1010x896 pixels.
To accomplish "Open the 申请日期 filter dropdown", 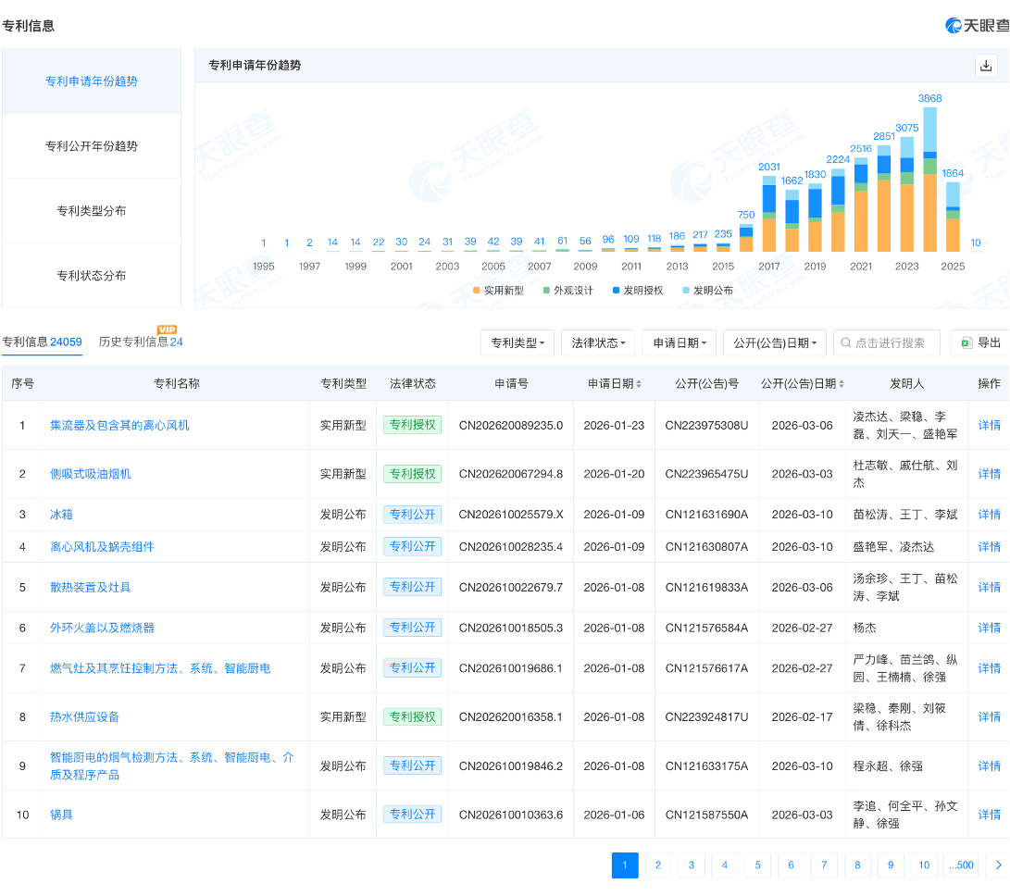I will pyautogui.click(x=680, y=342).
